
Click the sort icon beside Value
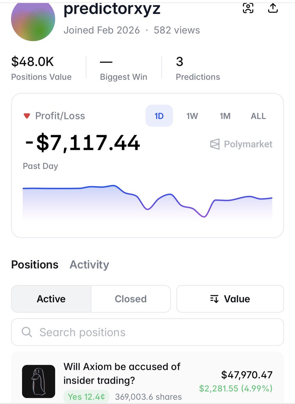coord(214,299)
